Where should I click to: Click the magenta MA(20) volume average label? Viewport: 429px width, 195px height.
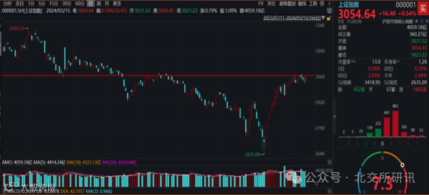(x=119, y=162)
